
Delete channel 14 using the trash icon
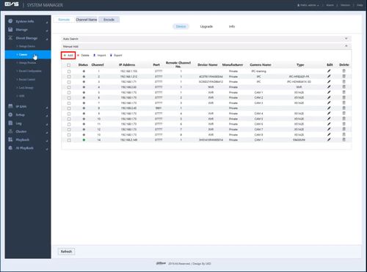coord(344,139)
